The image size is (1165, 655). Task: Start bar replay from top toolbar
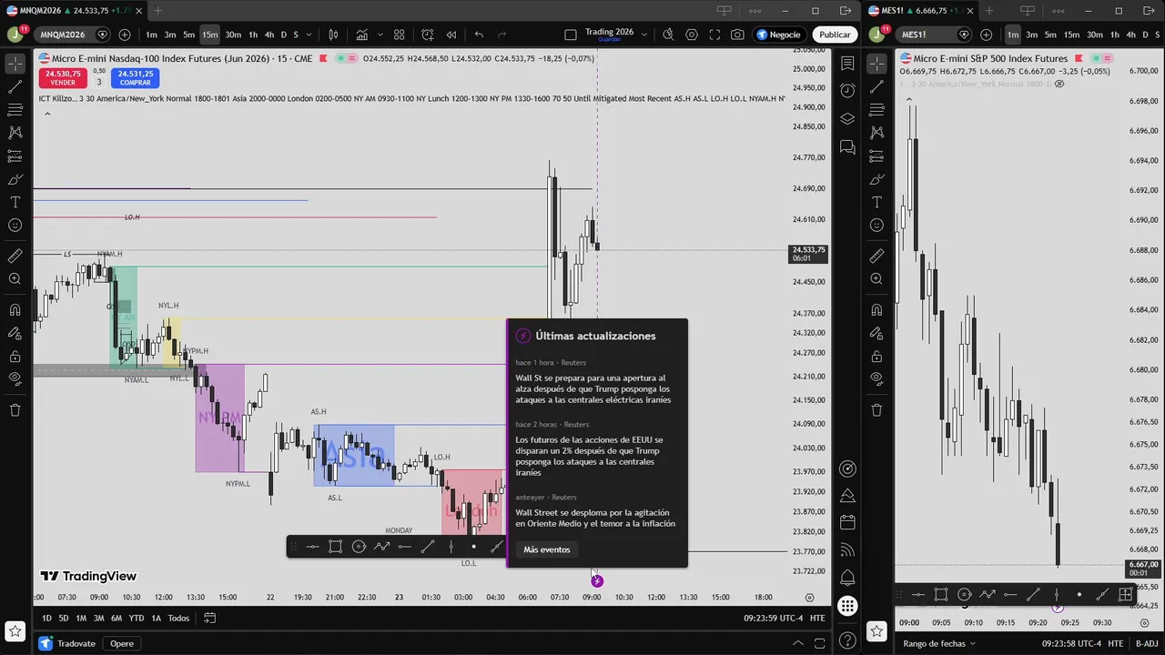451,35
